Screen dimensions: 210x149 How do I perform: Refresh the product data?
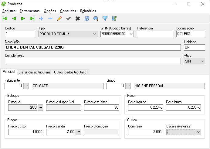87,19
